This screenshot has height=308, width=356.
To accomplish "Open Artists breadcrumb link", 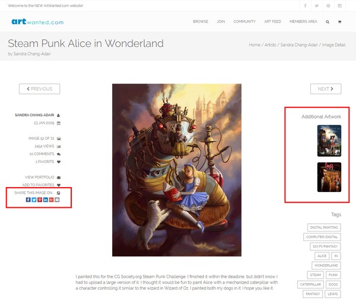I will coord(270,45).
